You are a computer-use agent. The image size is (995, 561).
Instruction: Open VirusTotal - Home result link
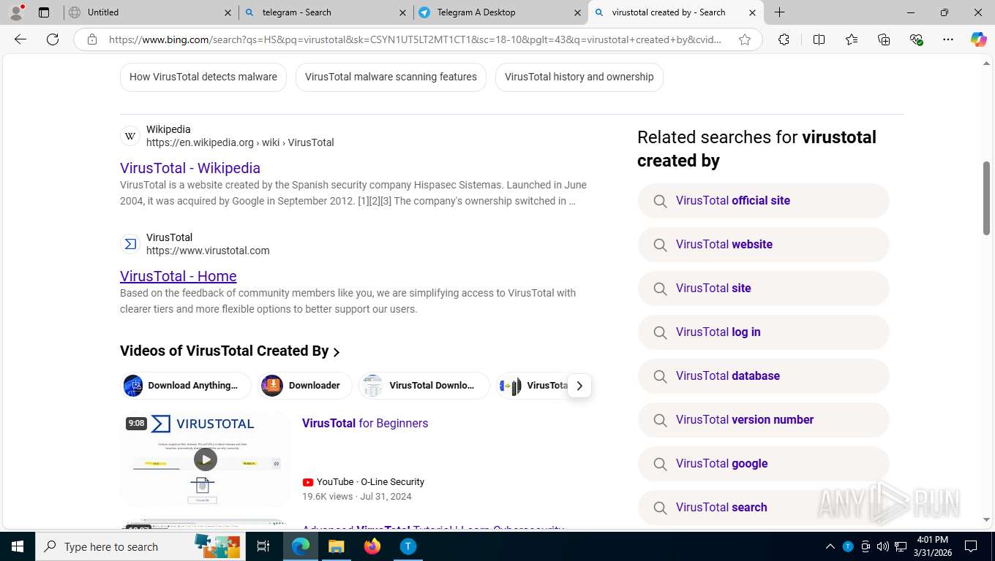[179, 276]
